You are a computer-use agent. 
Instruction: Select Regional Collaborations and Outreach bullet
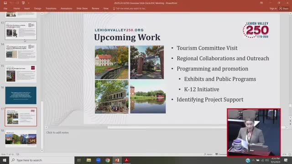pyautogui.click(x=223, y=58)
